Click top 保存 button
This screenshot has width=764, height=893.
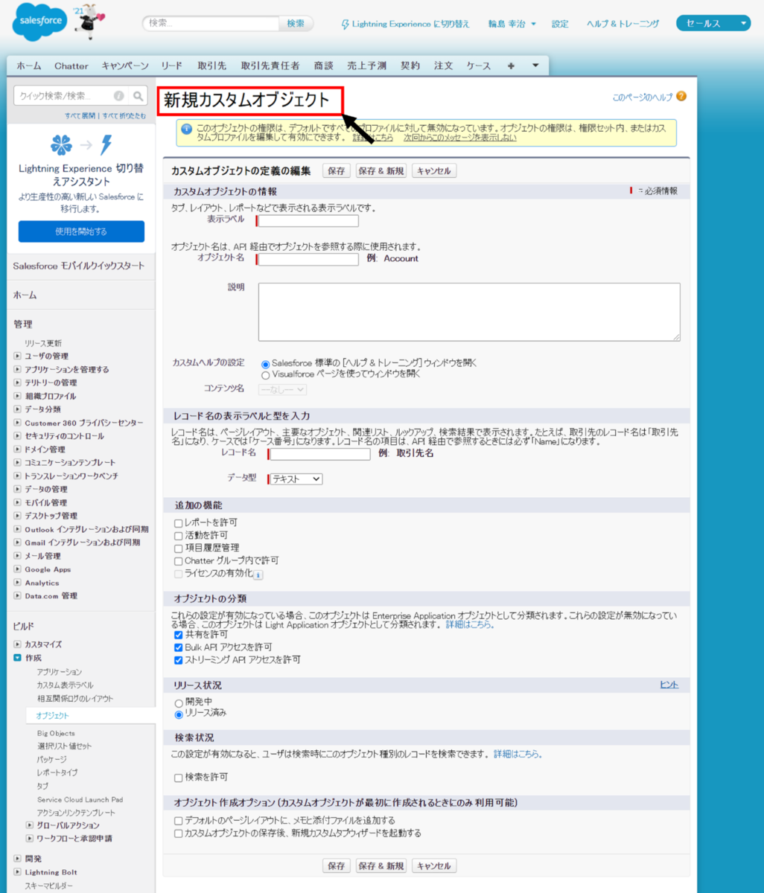pyautogui.click(x=337, y=171)
